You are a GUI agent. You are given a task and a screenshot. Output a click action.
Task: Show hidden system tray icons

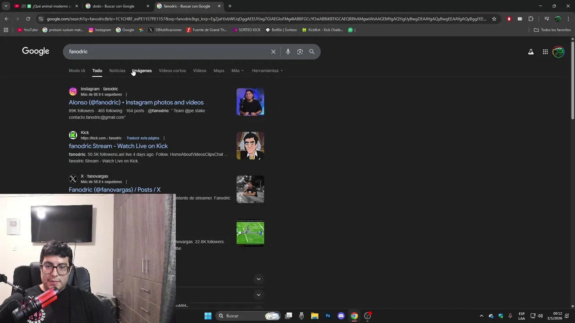[482, 316]
